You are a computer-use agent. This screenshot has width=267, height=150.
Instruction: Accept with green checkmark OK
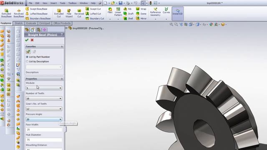coord(27,40)
